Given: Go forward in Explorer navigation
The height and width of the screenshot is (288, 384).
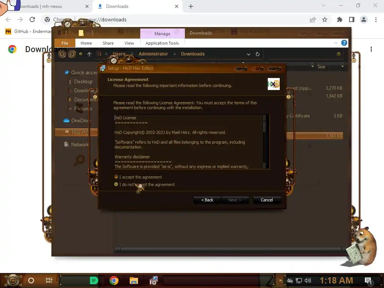Looking at the screenshot, I should point(72,54).
